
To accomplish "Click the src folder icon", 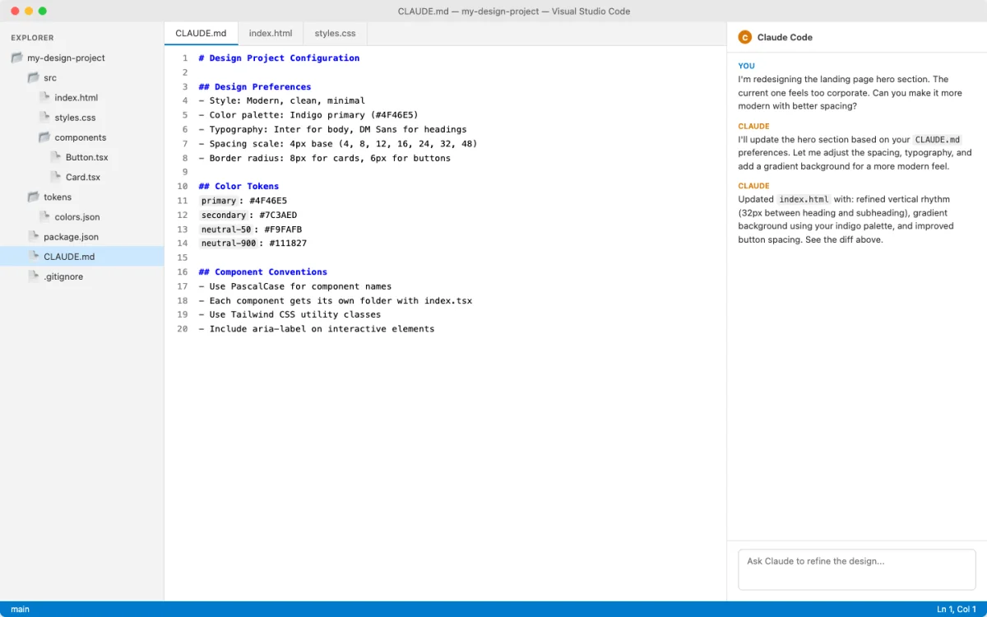I will [x=34, y=77].
